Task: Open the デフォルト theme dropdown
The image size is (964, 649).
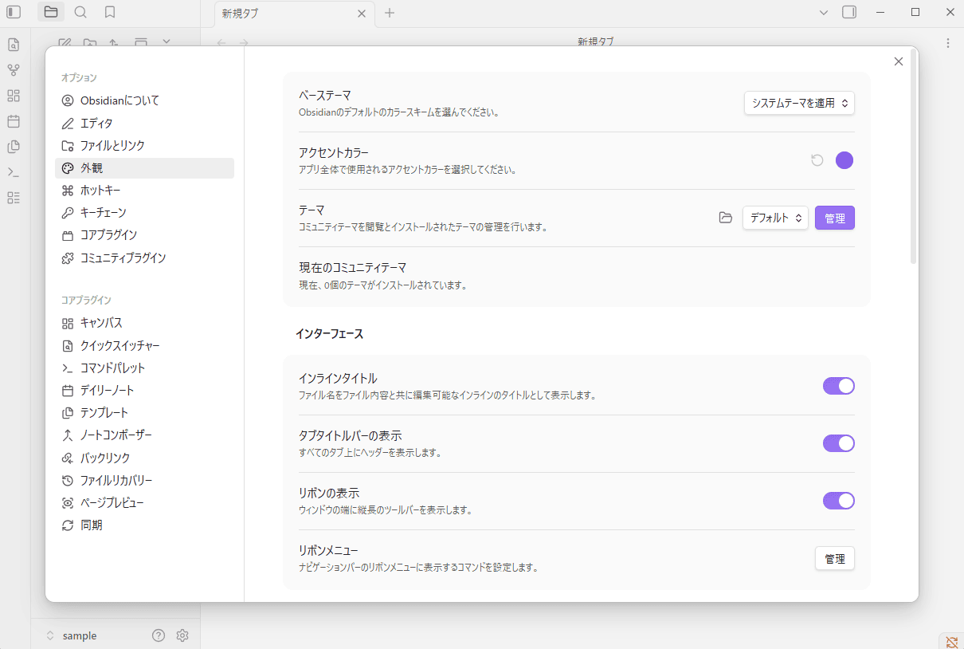Action: (x=774, y=217)
